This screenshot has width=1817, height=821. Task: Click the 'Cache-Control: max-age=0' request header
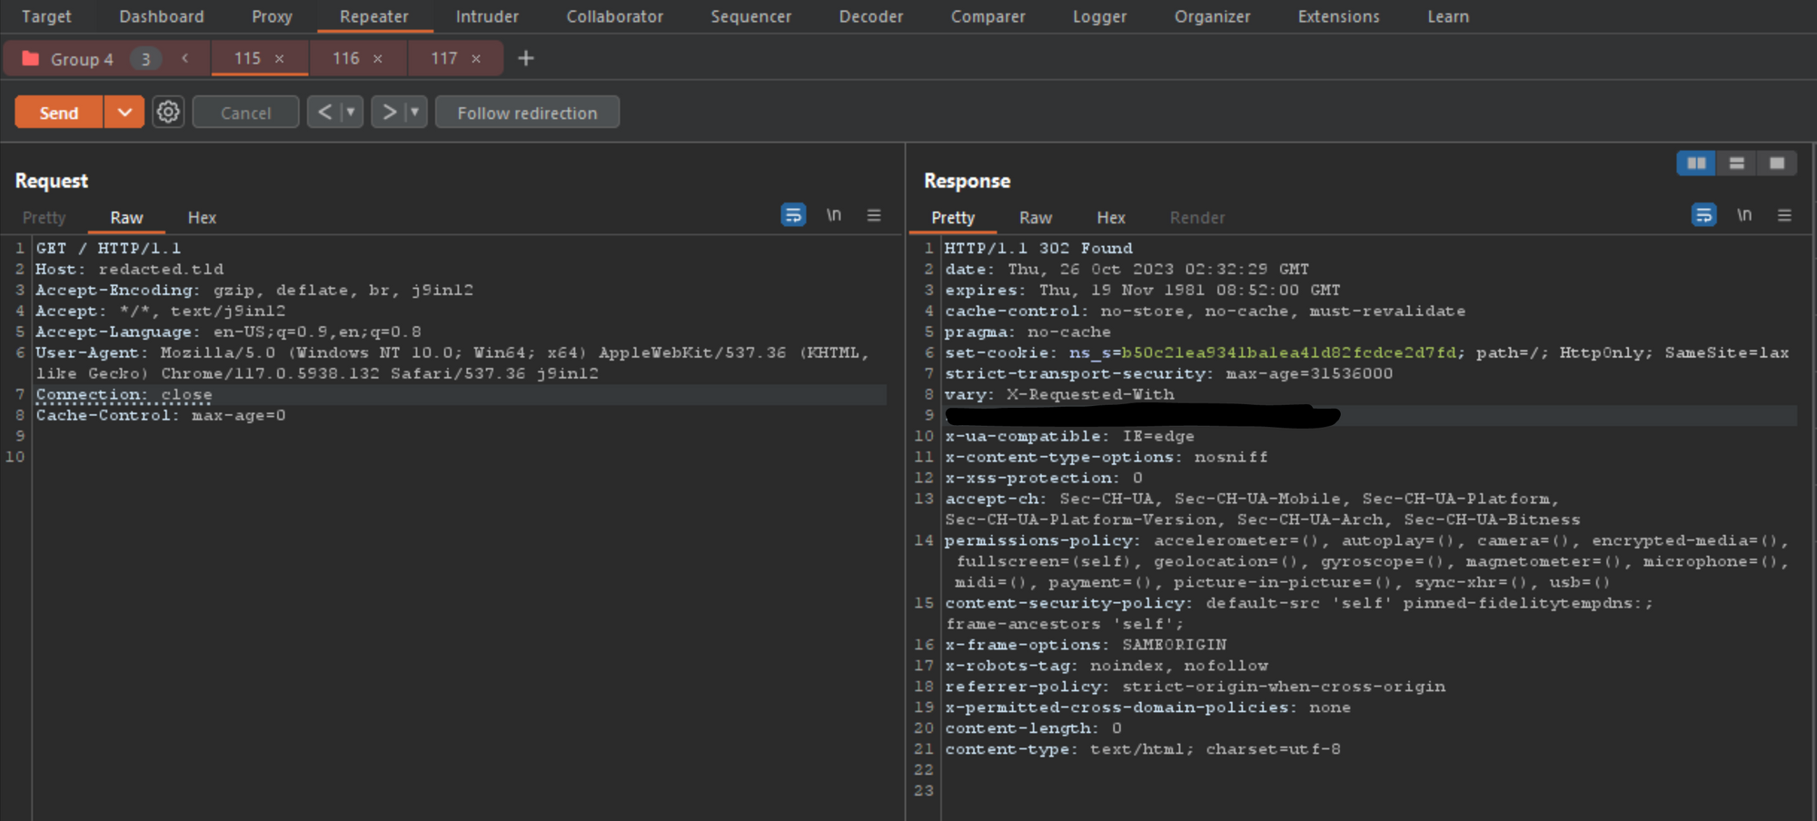pos(161,415)
